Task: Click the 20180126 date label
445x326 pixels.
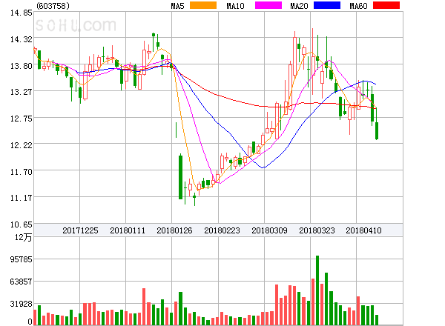Action: 174,230
